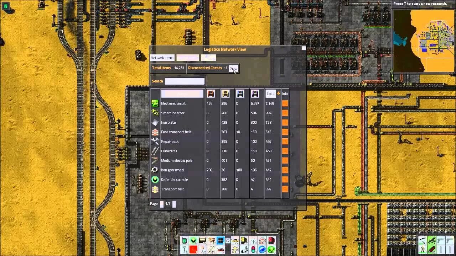This screenshot has width=456, height=256.
Task: Click the Iron plate row name
Action: [x=168, y=123]
